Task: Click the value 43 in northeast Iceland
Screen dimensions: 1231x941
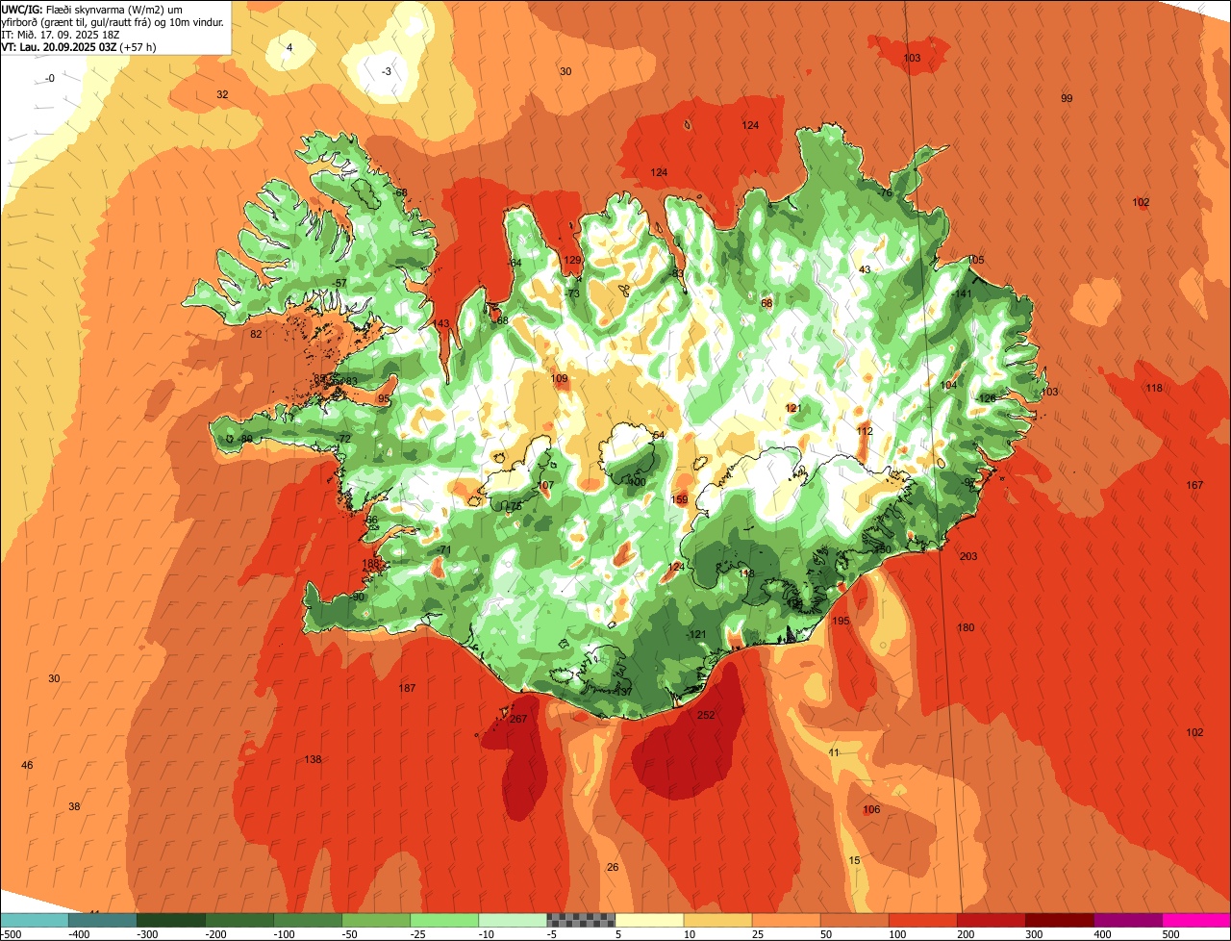Action: point(865,270)
